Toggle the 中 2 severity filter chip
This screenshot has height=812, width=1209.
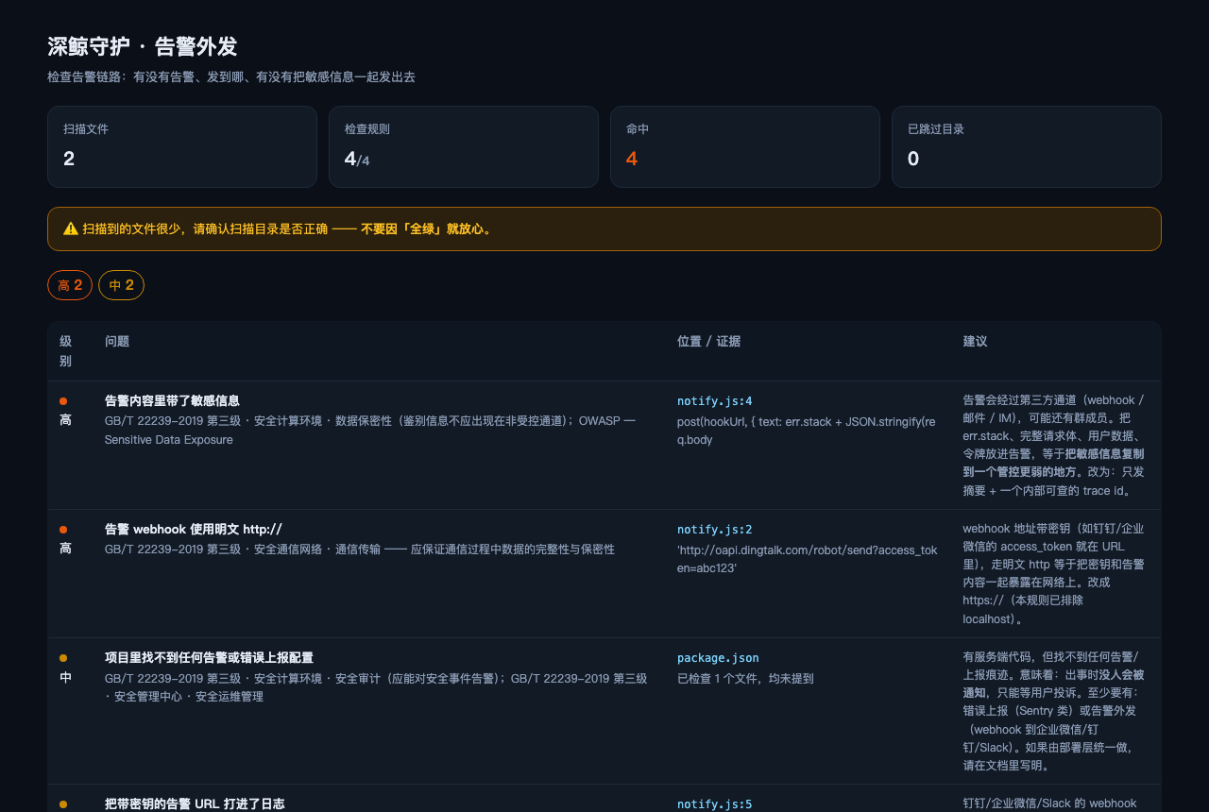(x=121, y=285)
